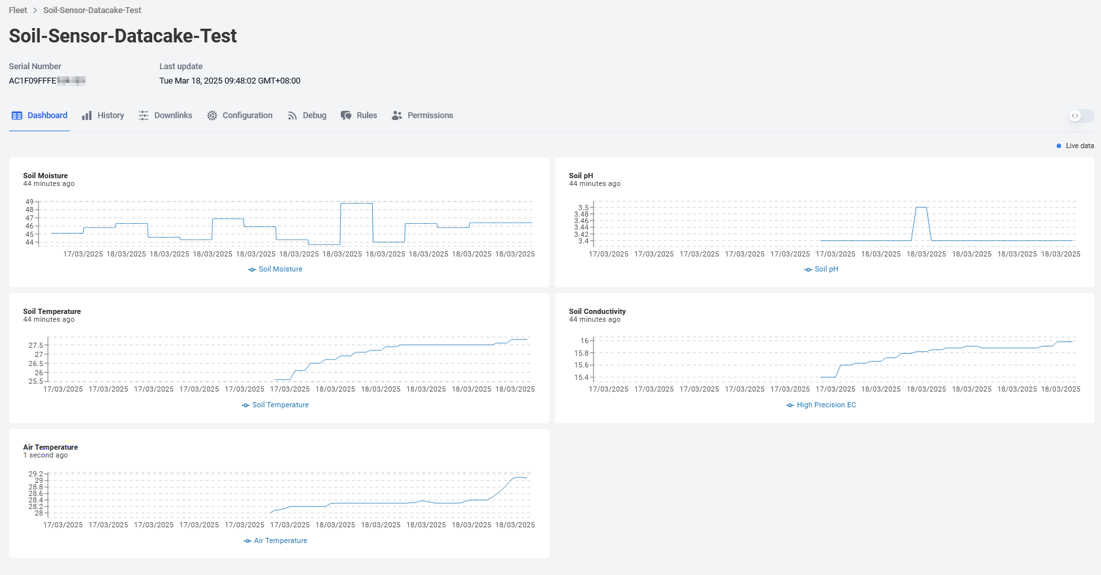
Task: Click the Debug feed icon
Action: pos(293,116)
